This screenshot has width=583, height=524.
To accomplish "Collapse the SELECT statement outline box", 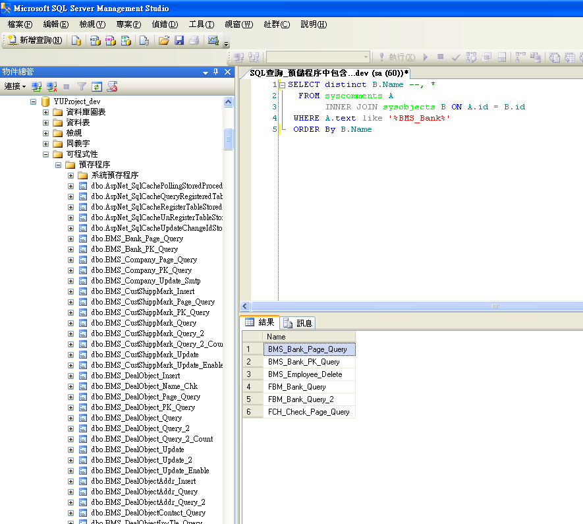I will (282, 85).
